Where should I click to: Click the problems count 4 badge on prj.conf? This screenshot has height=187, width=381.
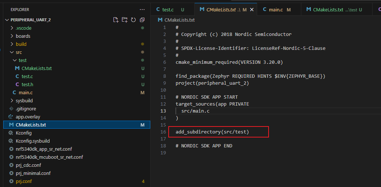click(143, 181)
